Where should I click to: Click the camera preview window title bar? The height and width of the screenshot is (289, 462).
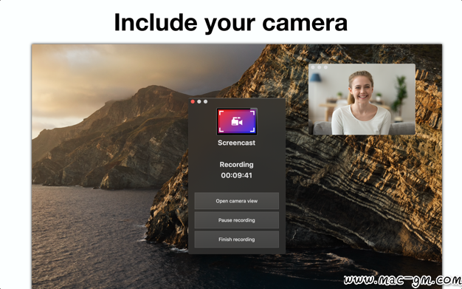click(362, 67)
